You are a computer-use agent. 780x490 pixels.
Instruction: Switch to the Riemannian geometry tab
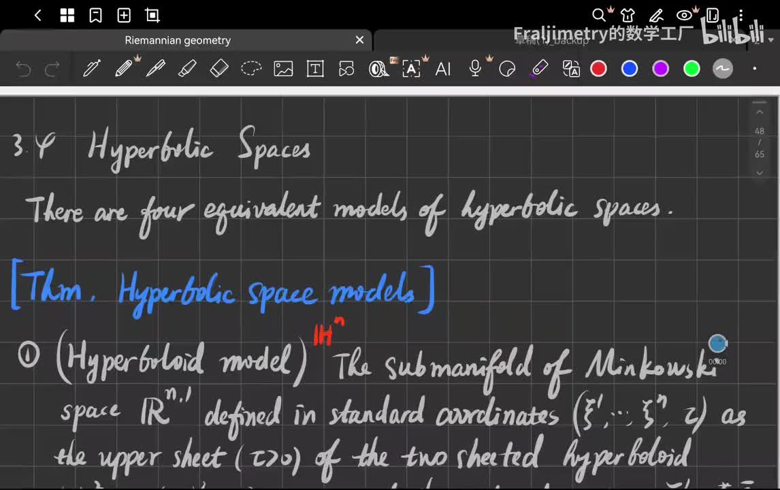point(178,40)
